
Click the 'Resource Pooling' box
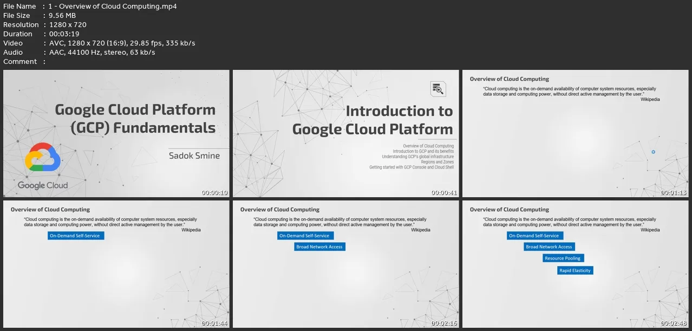point(564,258)
